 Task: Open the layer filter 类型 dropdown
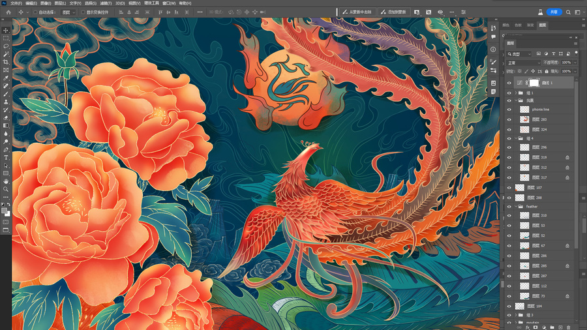pyautogui.click(x=520, y=54)
